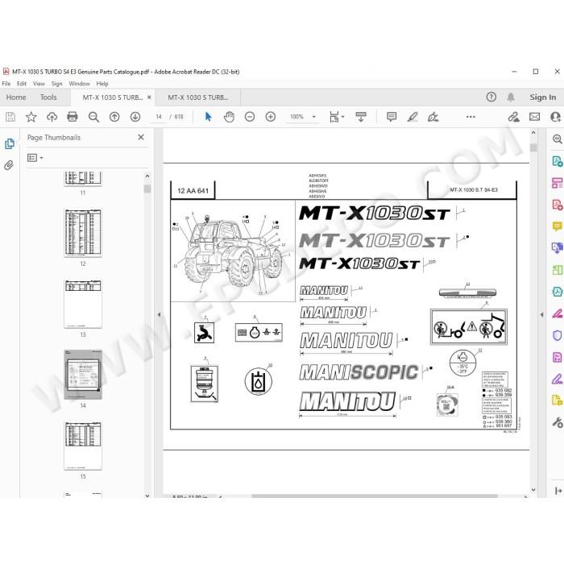This screenshot has width=564, height=564.
Task: Open the Help question mark icon
Action: point(491,97)
